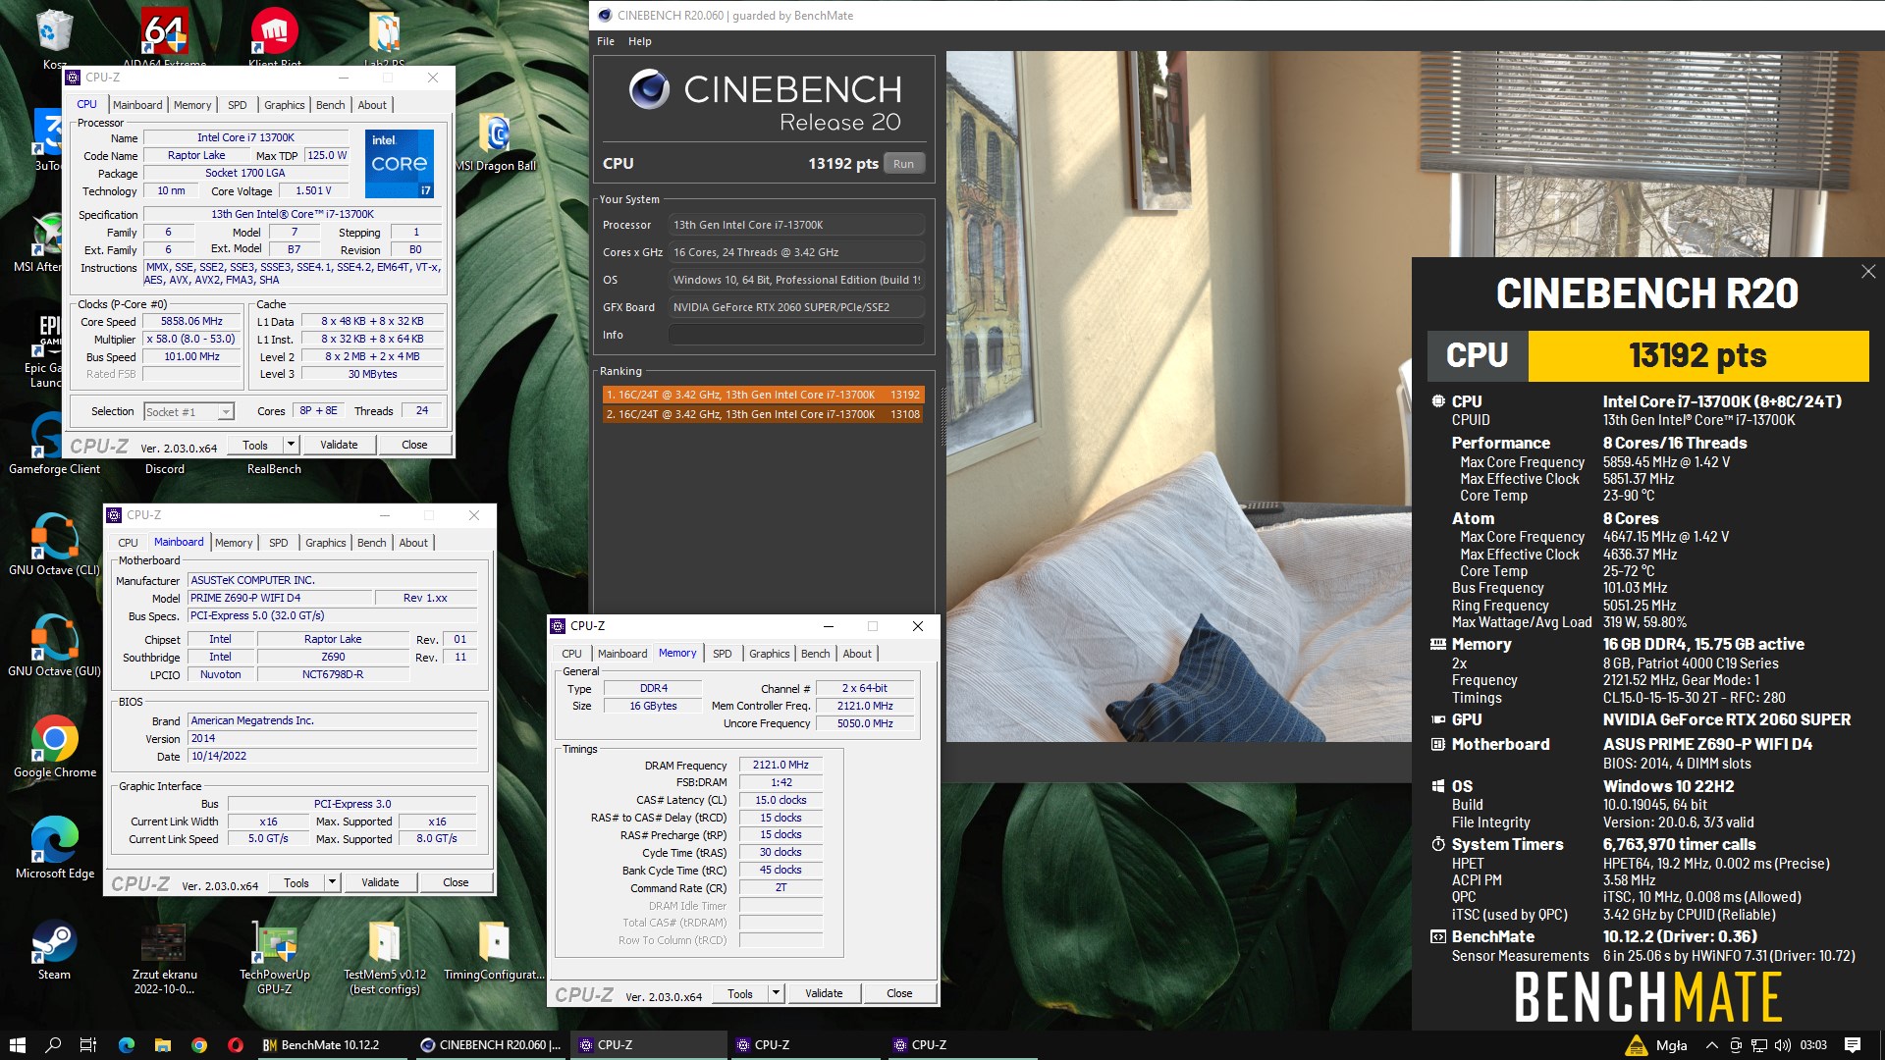Open Tools dropdown arrow in Memory CPU-Z
This screenshot has width=1885, height=1060.
[776, 993]
